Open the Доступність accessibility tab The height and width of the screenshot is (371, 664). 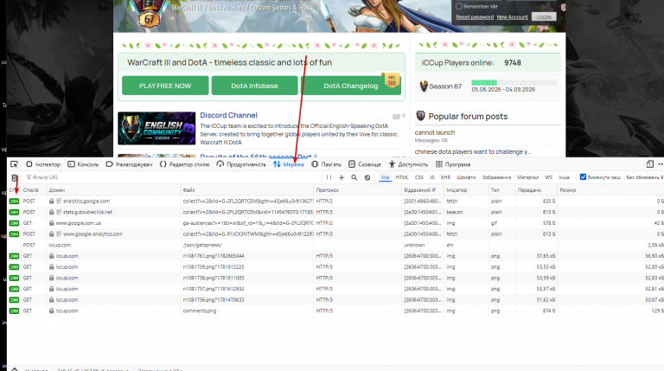point(408,164)
